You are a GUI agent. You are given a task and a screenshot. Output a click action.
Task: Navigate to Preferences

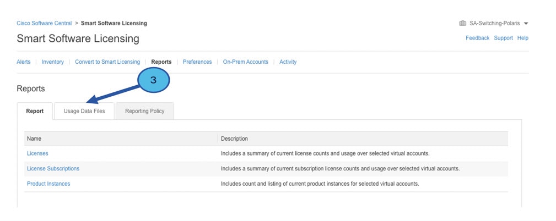tap(197, 62)
